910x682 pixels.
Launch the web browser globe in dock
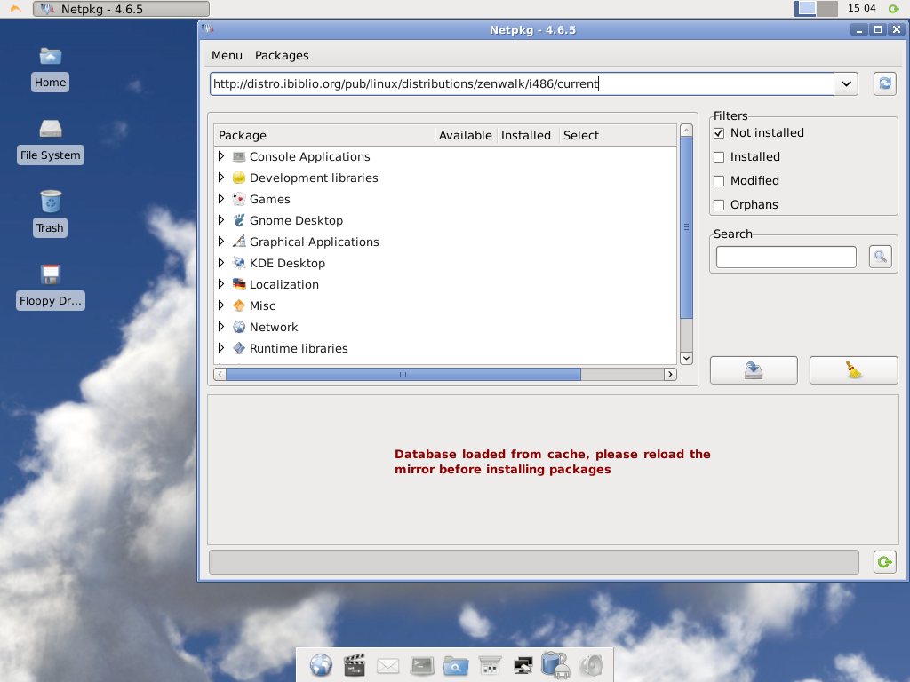[320, 664]
